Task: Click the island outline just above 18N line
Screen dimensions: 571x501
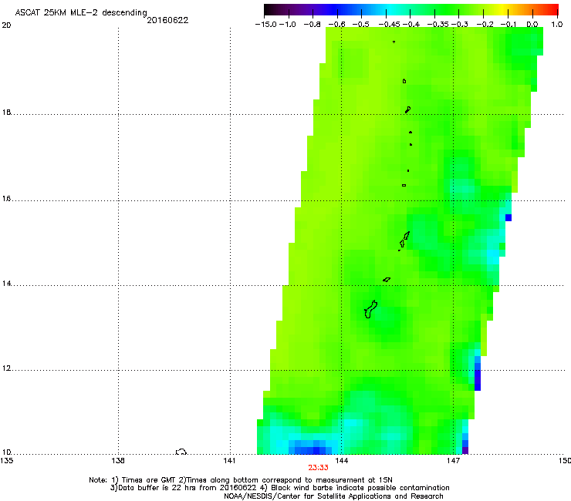Action: click(x=408, y=109)
